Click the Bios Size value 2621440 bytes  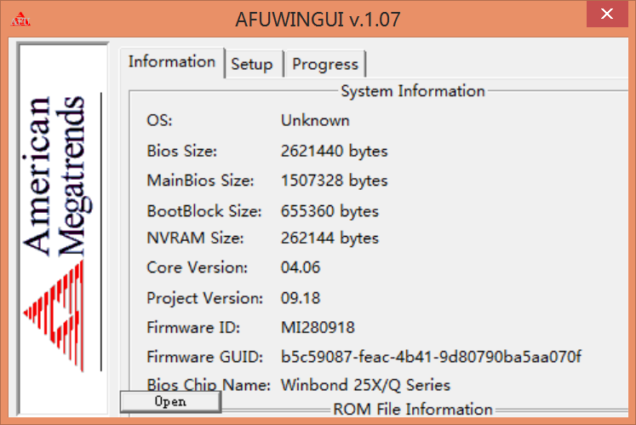click(x=334, y=152)
